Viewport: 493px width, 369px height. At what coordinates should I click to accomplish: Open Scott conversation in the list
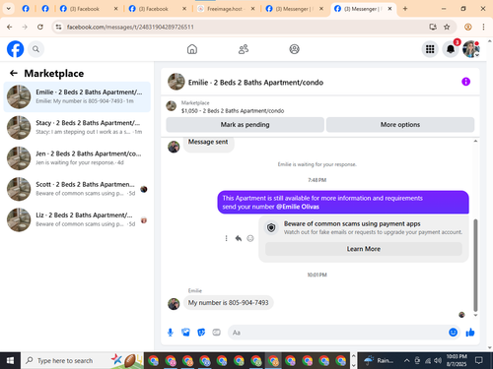[x=77, y=189]
